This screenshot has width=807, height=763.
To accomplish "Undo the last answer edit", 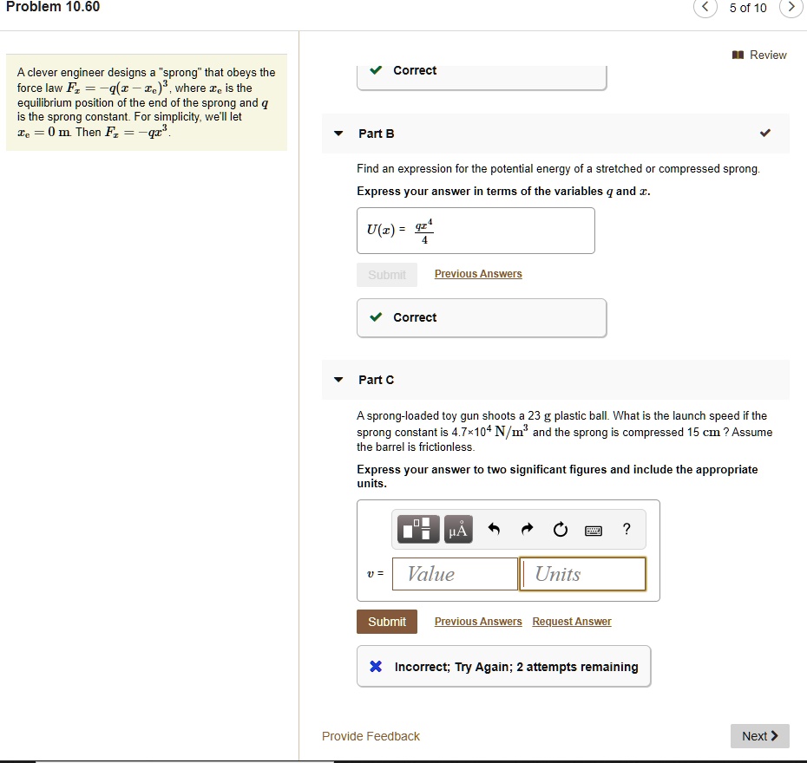I will (x=494, y=529).
